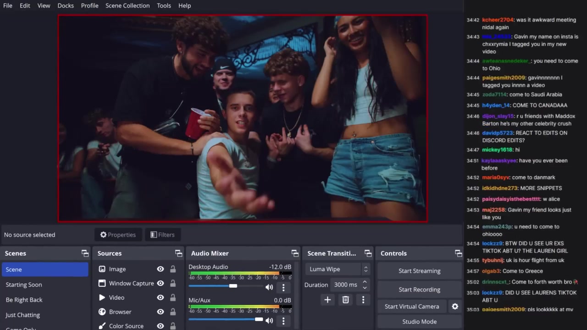Pop out the Scenes dock panel
The height and width of the screenshot is (330, 587).
click(85, 253)
